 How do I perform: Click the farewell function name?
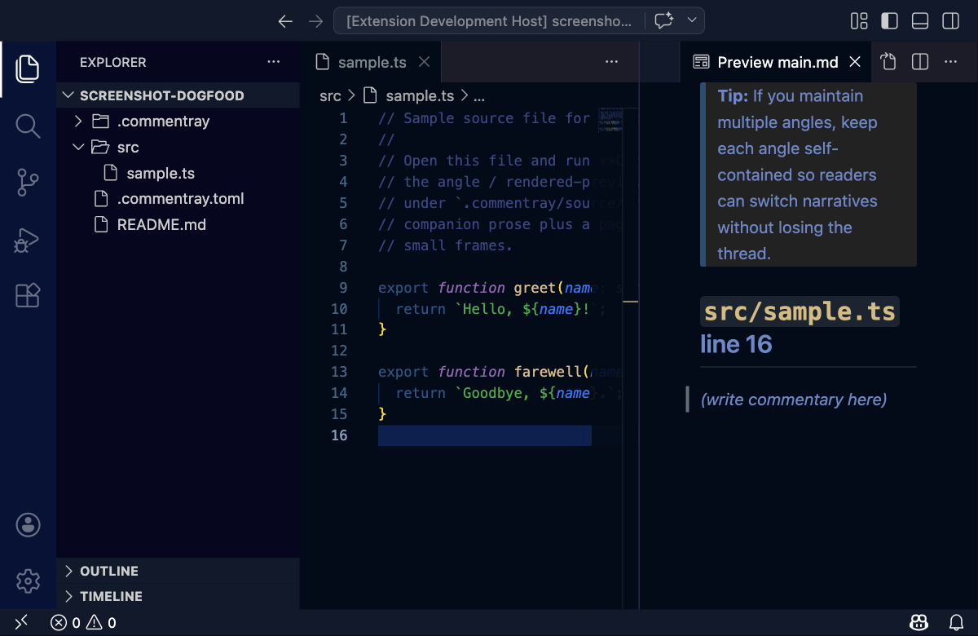(x=548, y=372)
